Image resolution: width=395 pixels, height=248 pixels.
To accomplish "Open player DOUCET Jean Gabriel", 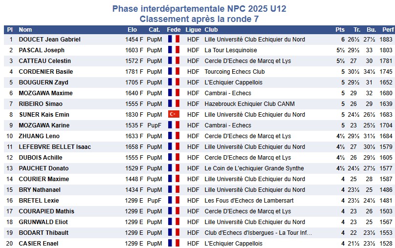I will coord(49,40).
